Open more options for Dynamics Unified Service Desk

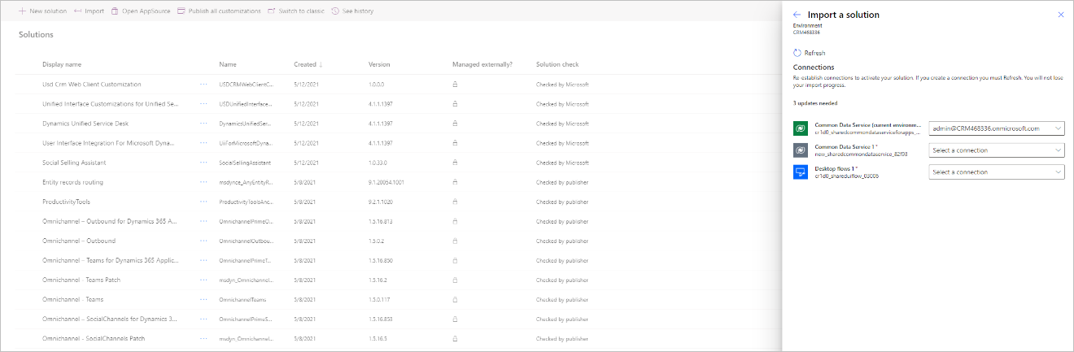click(203, 124)
